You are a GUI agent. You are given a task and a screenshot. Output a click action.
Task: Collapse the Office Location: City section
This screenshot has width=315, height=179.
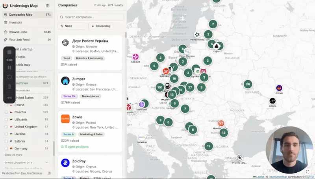pos(46,162)
